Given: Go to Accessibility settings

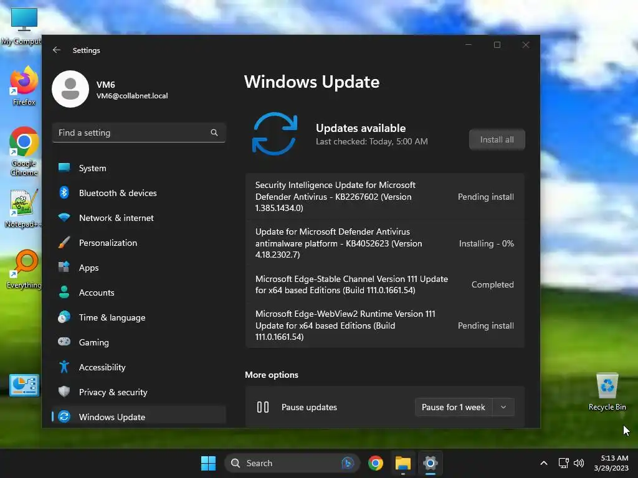Looking at the screenshot, I should (x=139, y=367).
